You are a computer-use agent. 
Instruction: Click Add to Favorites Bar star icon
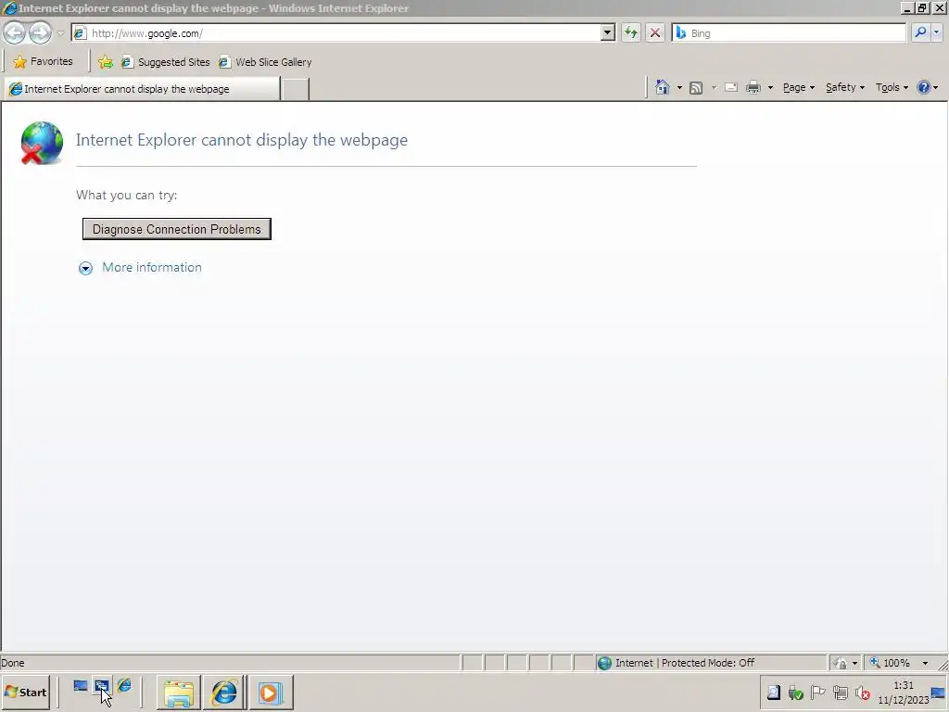click(x=106, y=62)
